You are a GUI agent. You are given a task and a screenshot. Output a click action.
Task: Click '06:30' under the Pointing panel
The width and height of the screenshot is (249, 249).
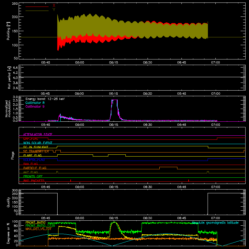[148, 63]
